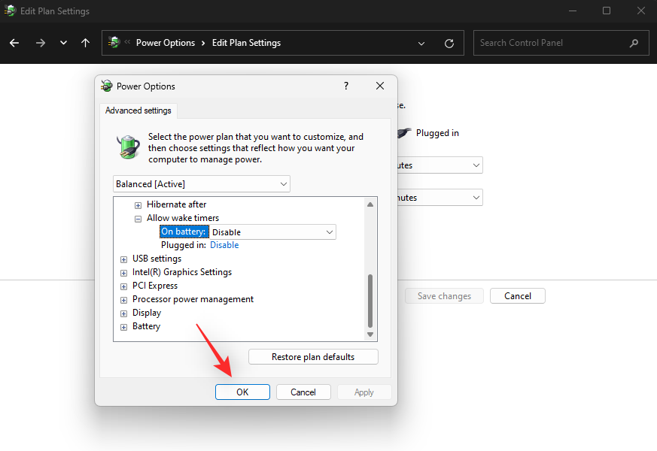Click the forward navigation arrow
The image size is (657, 451).
click(40, 43)
